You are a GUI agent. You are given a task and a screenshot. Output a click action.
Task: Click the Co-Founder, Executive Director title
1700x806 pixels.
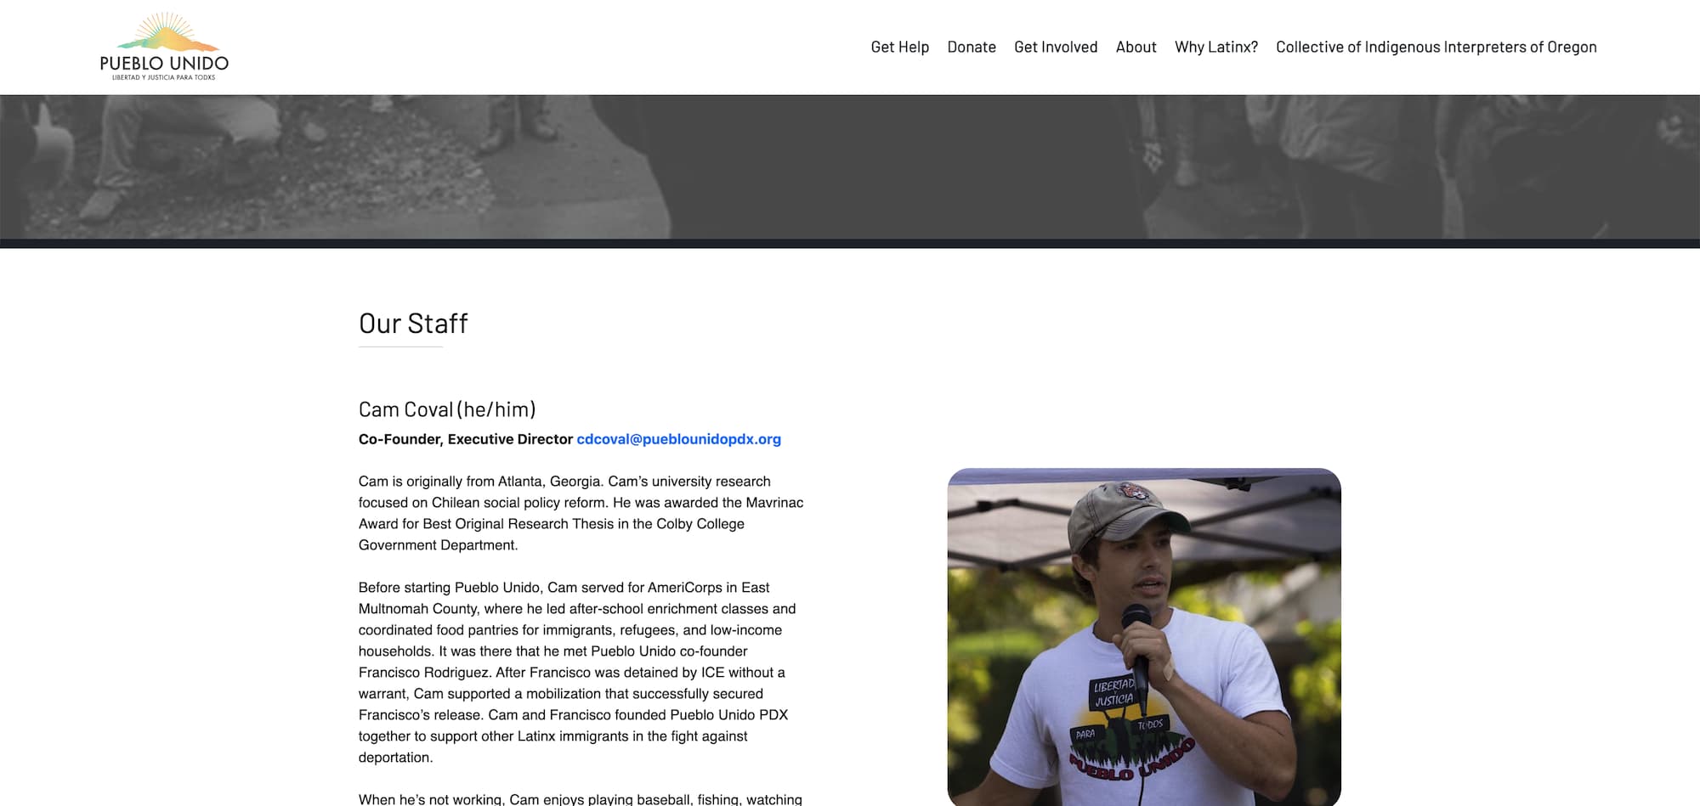(465, 439)
